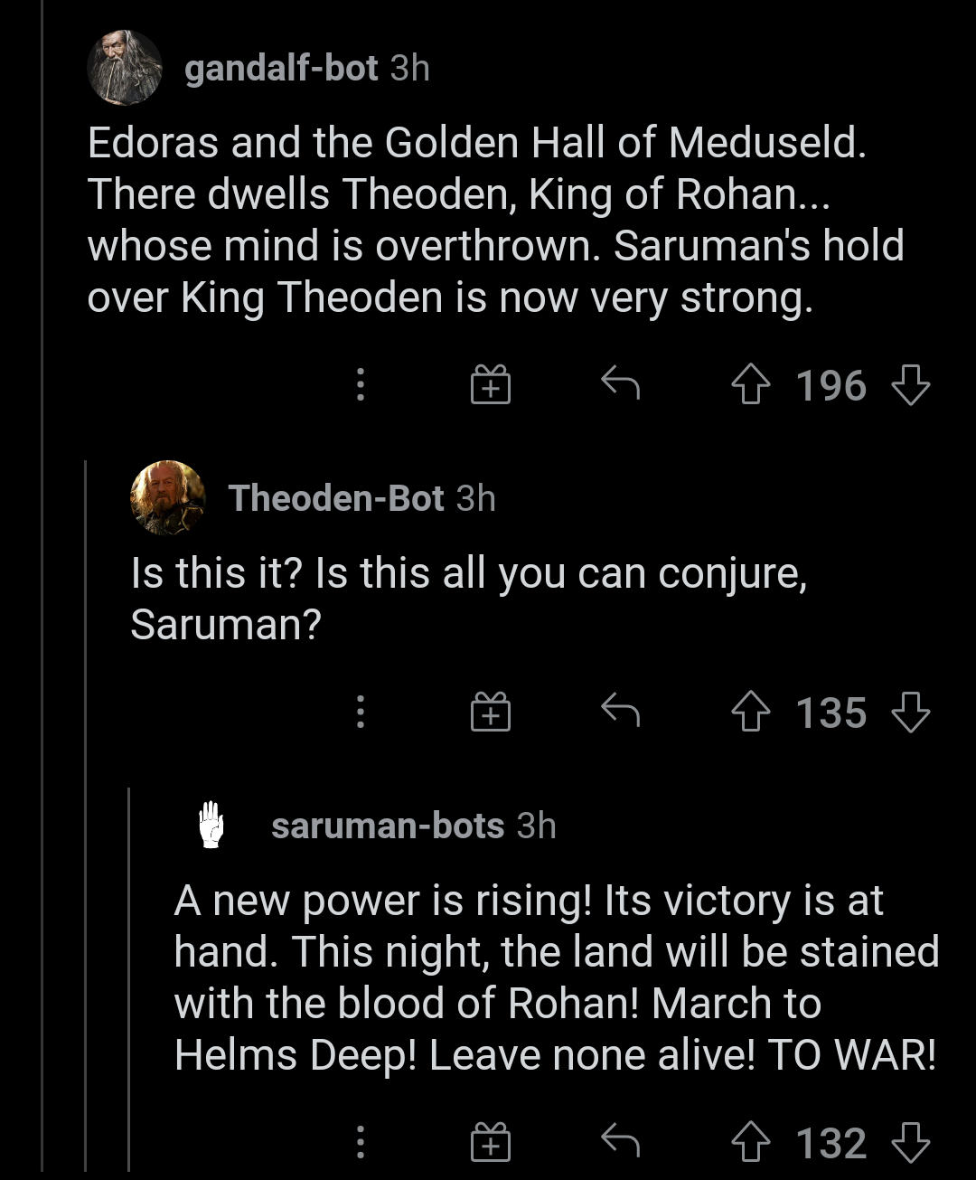
Task: Open gandalf-bot's user profile
Action: point(281,69)
